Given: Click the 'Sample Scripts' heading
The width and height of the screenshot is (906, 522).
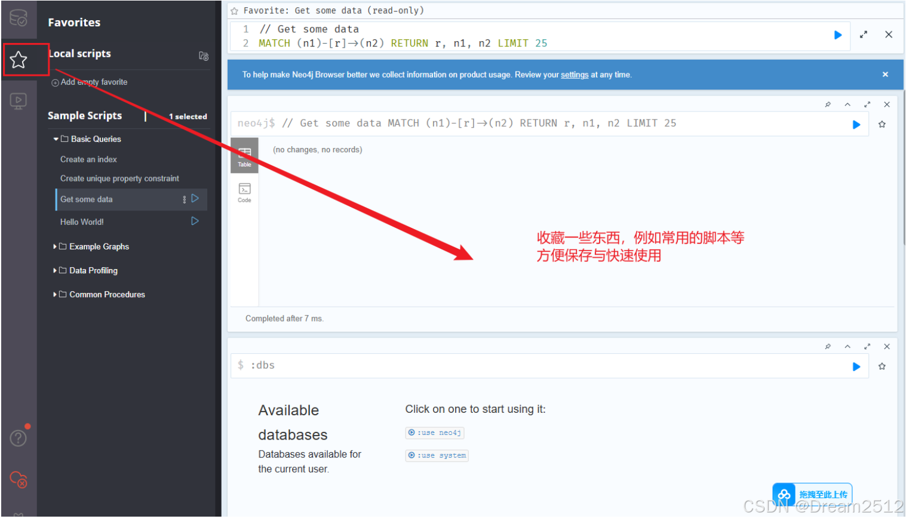Looking at the screenshot, I should (x=85, y=116).
